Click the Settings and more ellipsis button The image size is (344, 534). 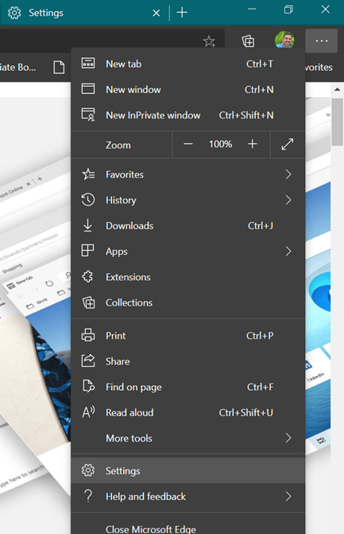click(x=322, y=41)
